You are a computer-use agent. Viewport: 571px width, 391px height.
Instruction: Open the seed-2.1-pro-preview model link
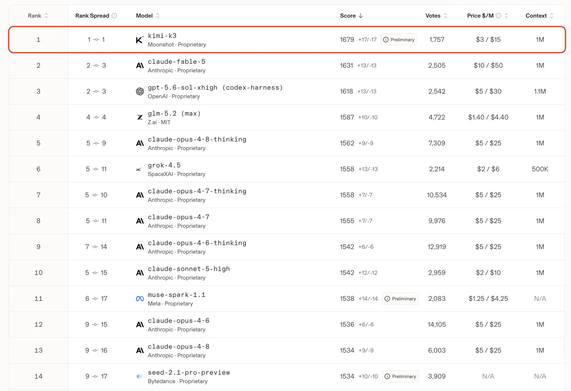pos(189,372)
